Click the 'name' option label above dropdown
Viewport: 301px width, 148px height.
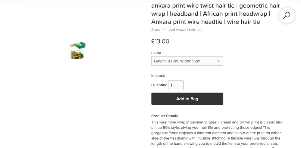(x=156, y=53)
